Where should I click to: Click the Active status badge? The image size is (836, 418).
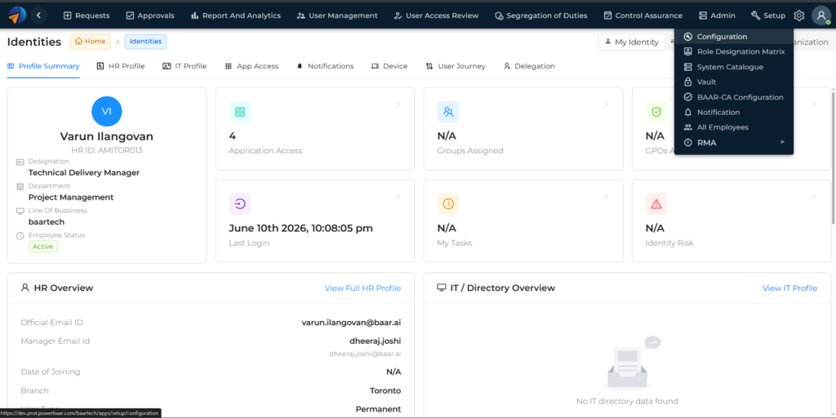(43, 247)
